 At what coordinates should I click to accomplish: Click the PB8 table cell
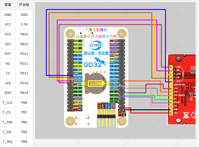tap(24, 103)
